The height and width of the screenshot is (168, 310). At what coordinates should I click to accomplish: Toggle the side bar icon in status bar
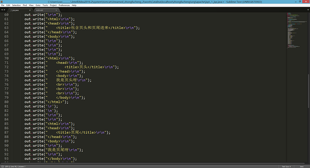(3, 166)
